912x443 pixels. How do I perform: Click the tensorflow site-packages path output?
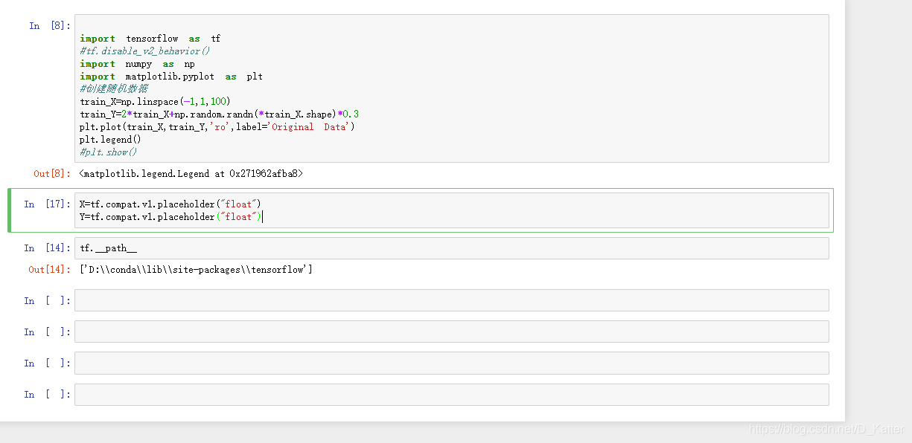coord(208,269)
